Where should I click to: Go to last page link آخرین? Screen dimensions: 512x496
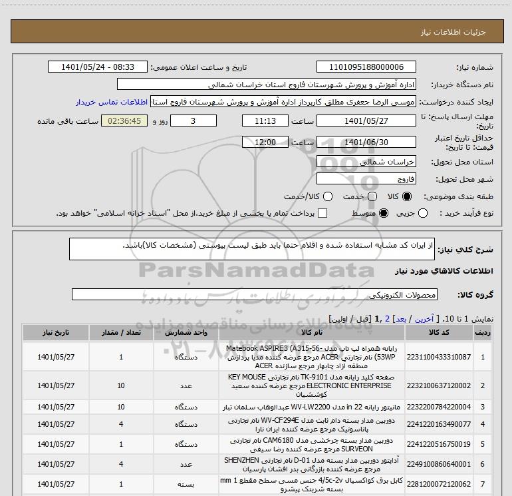(x=424, y=319)
